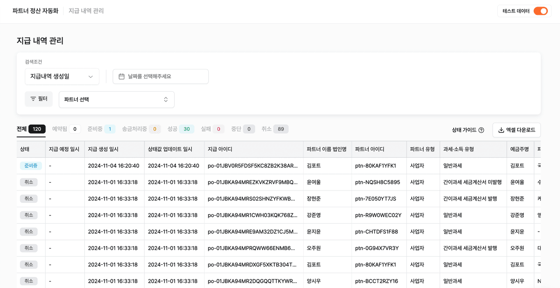Click the up-down chevron in 파트너 선택
Viewport: 560px width, 288px height.
(166, 100)
